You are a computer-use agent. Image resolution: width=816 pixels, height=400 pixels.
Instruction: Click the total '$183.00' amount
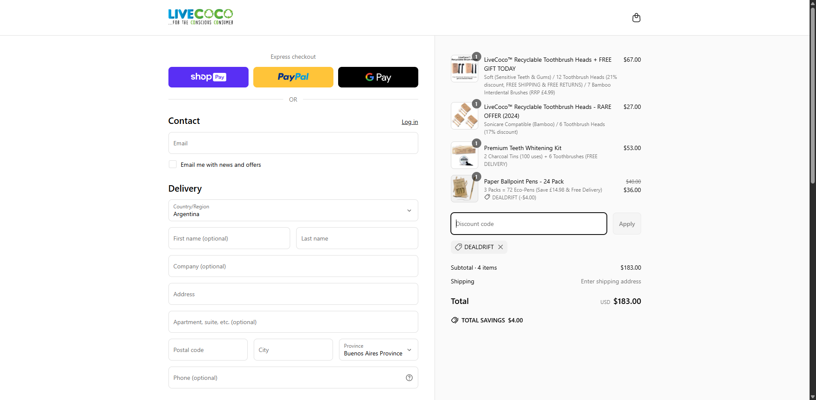point(627,301)
